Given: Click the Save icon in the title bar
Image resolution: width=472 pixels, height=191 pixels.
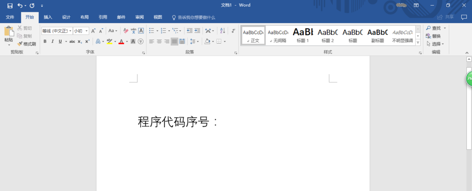Looking at the screenshot, I should coord(10,5).
